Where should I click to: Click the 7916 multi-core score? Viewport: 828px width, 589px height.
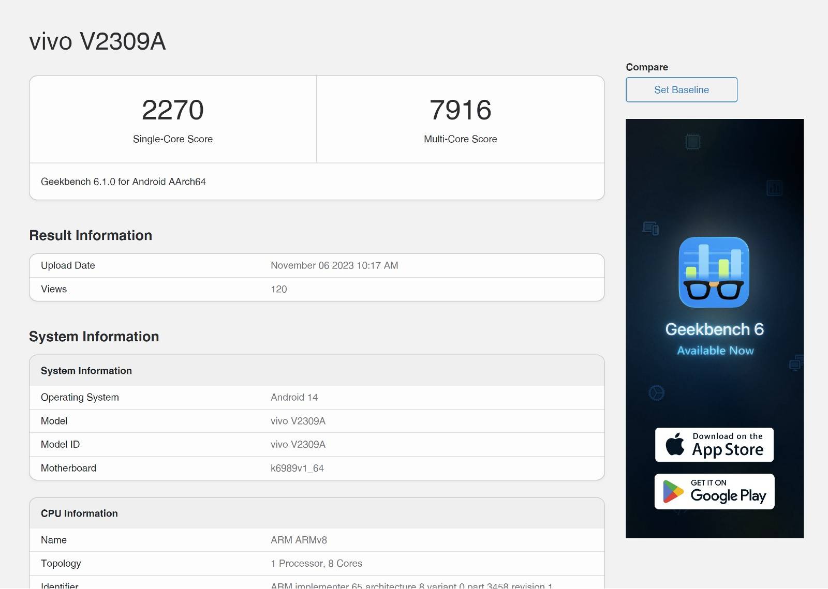tap(460, 110)
